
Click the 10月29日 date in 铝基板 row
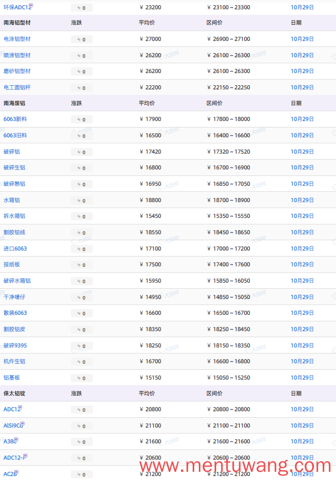[302, 377]
